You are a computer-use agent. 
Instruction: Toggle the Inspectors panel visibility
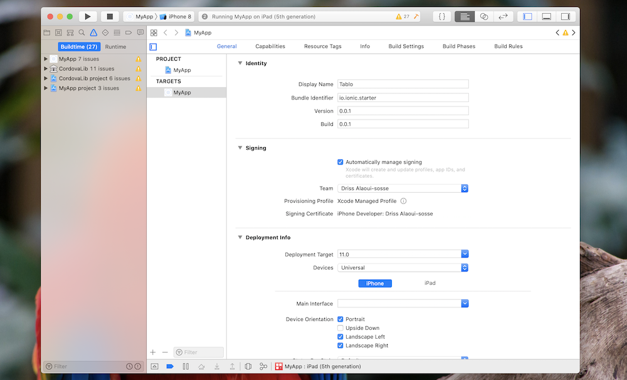(566, 16)
